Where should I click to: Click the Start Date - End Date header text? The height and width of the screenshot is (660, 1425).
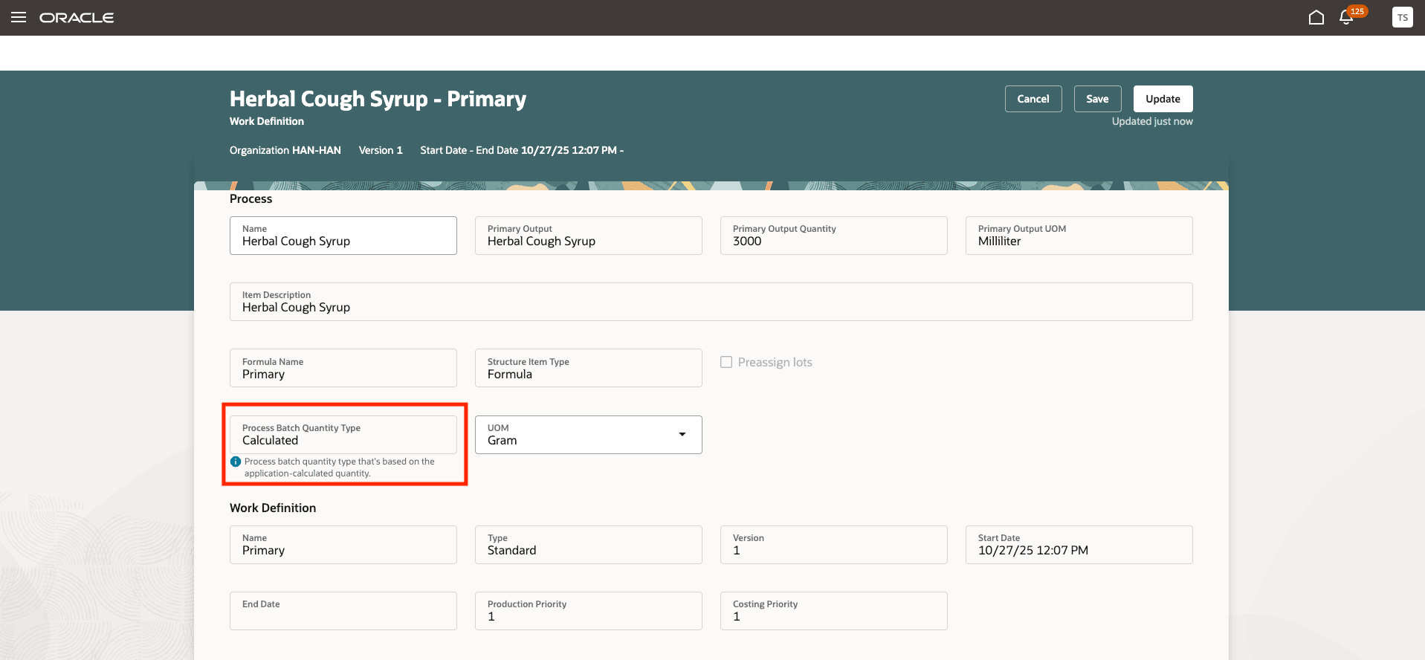click(x=522, y=150)
